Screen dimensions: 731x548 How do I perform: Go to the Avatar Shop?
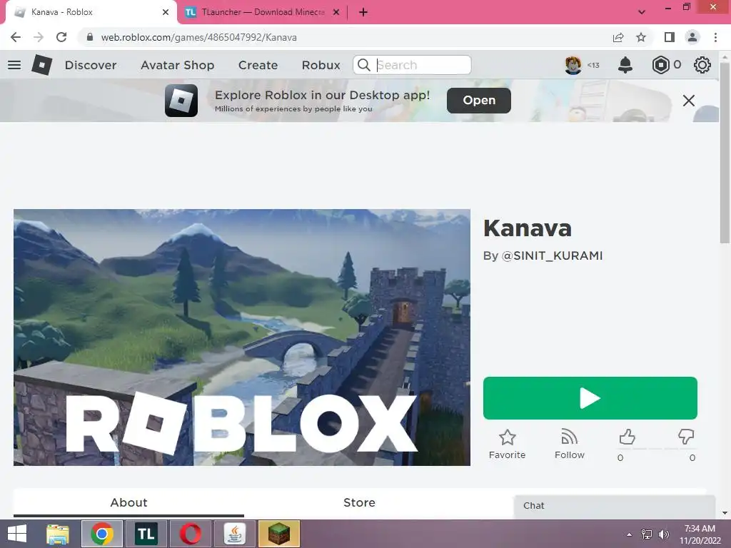(x=177, y=65)
